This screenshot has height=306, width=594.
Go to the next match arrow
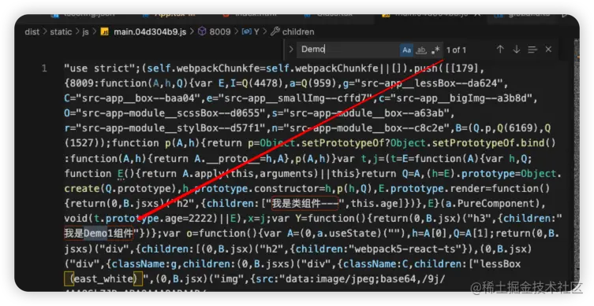(517, 50)
